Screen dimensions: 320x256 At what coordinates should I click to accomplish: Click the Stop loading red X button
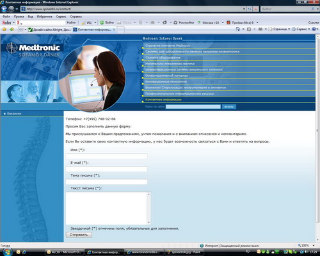click(256, 9)
